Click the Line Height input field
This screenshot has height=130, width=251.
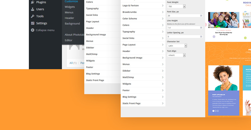click(183, 28)
